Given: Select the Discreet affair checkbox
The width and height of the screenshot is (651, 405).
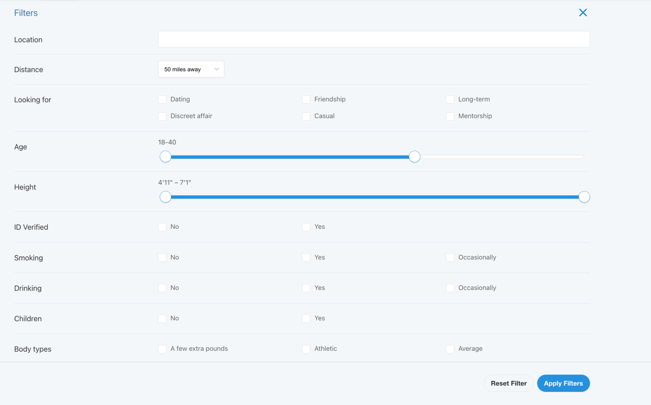Looking at the screenshot, I should click(162, 116).
